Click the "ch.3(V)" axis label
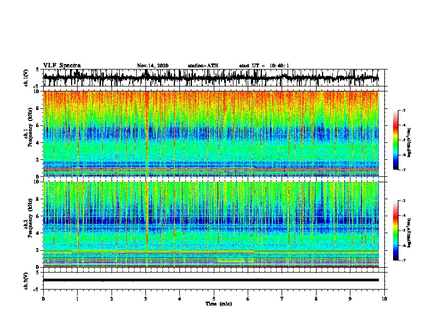The image size is (433, 335). pyautogui.click(x=26, y=281)
